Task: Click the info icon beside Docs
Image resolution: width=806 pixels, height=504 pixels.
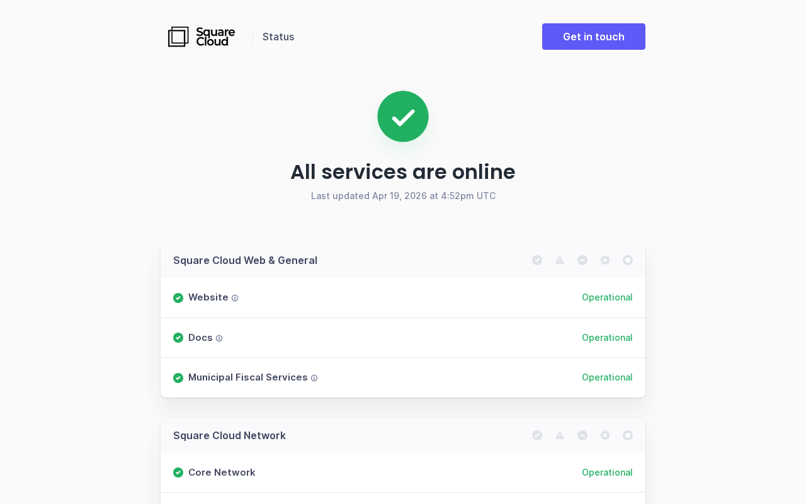Action: tap(219, 338)
